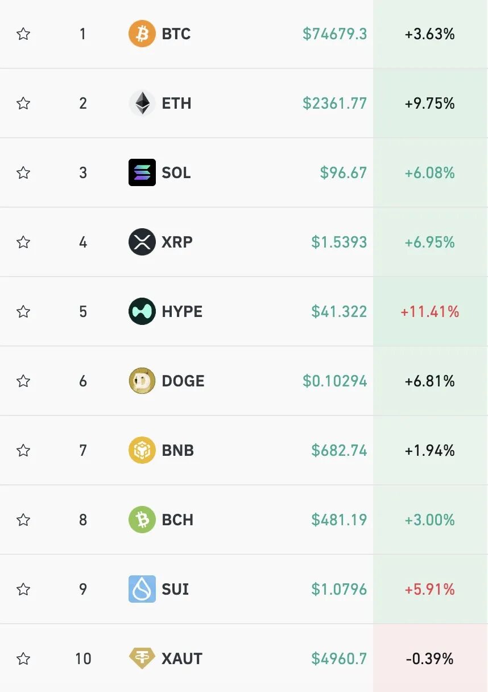This screenshot has height=692, width=488.
Task: Click the Dogecoin dog icon
Action: tap(142, 381)
